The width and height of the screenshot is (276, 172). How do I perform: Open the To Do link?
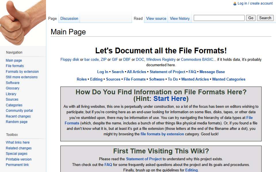pyautogui.click(x=173, y=79)
